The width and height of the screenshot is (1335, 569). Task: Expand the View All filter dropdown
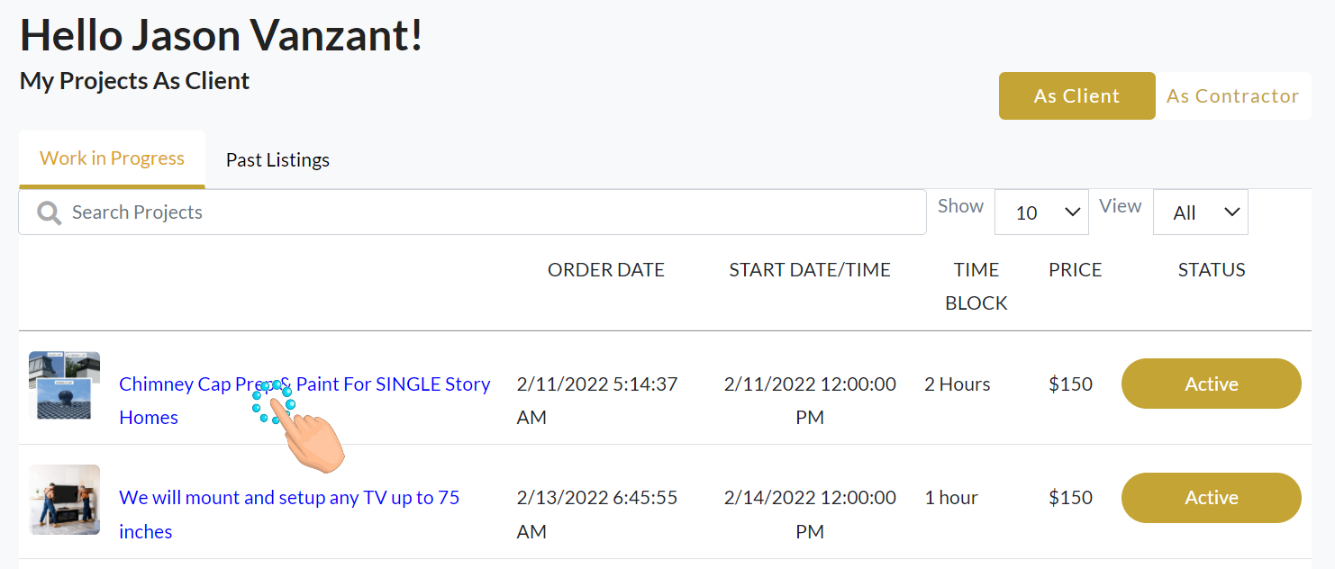coord(1200,212)
